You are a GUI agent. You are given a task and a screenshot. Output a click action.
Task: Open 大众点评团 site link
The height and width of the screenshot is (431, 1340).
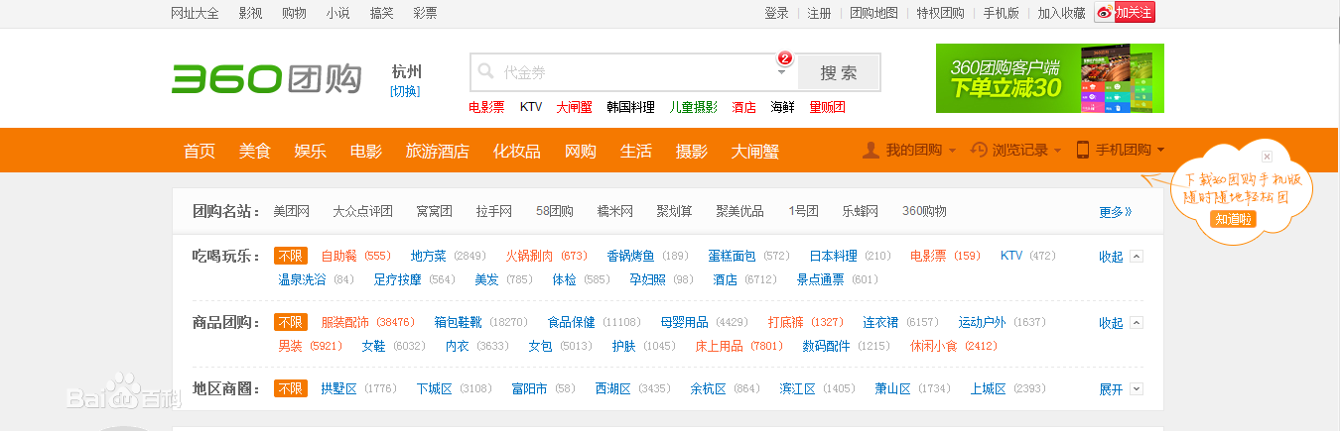[362, 211]
